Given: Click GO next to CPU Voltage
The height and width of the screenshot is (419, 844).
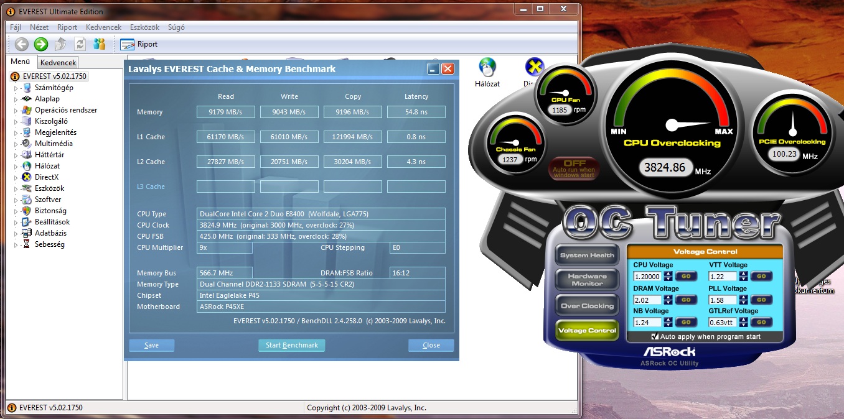Looking at the screenshot, I should (x=685, y=277).
